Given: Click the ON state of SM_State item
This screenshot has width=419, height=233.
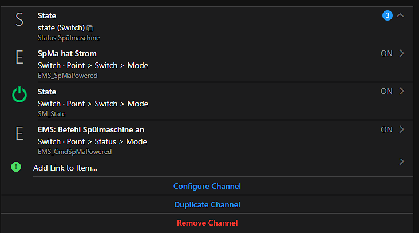Looking at the screenshot, I should coord(386,91).
